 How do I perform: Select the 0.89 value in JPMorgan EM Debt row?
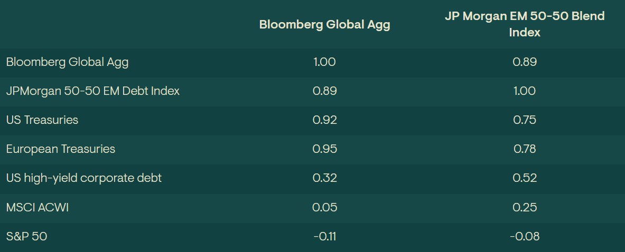[x=324, y=91]
